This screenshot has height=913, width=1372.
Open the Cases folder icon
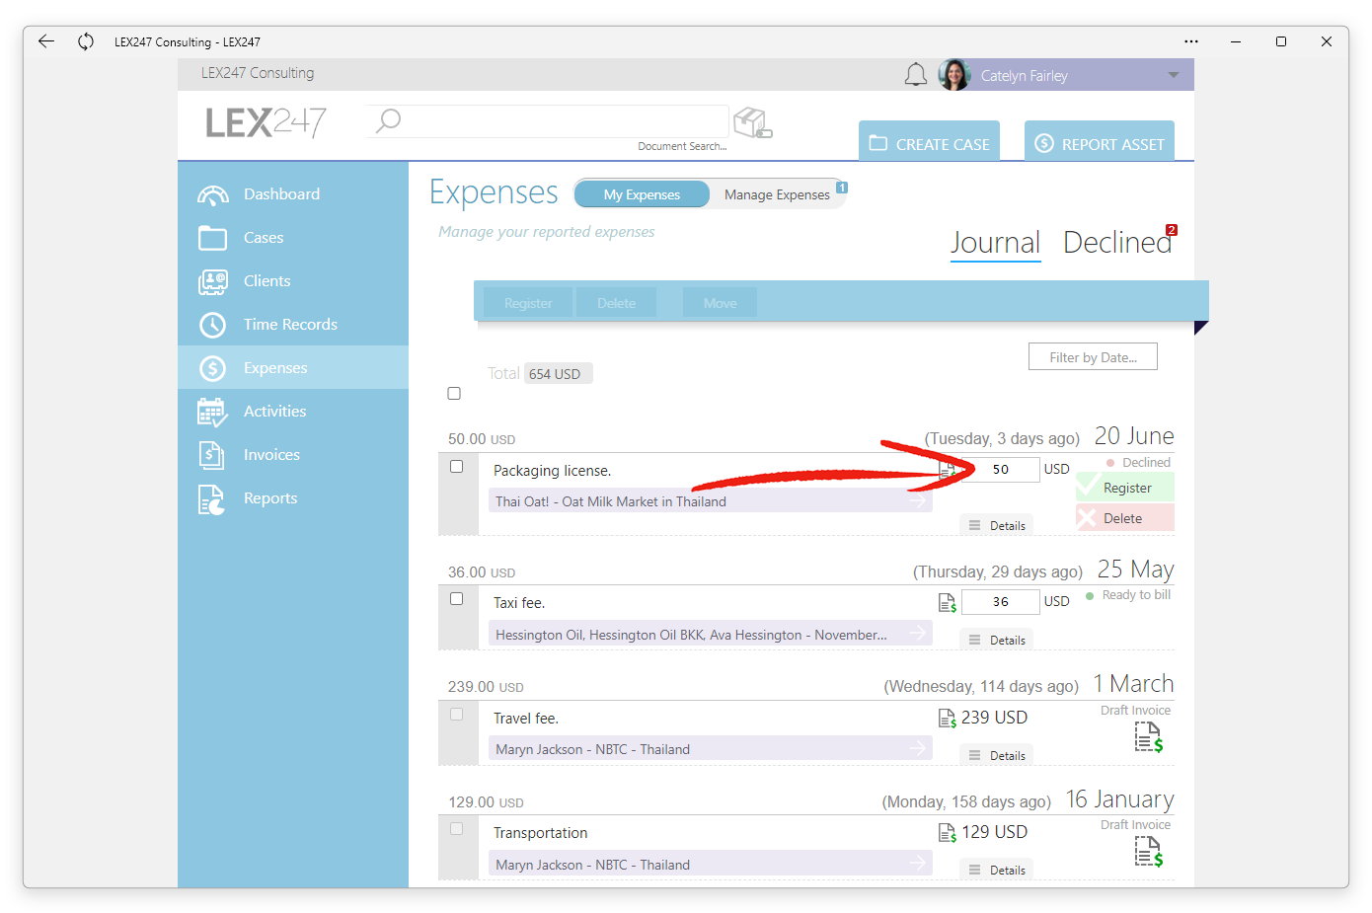[x=212, y=238]
